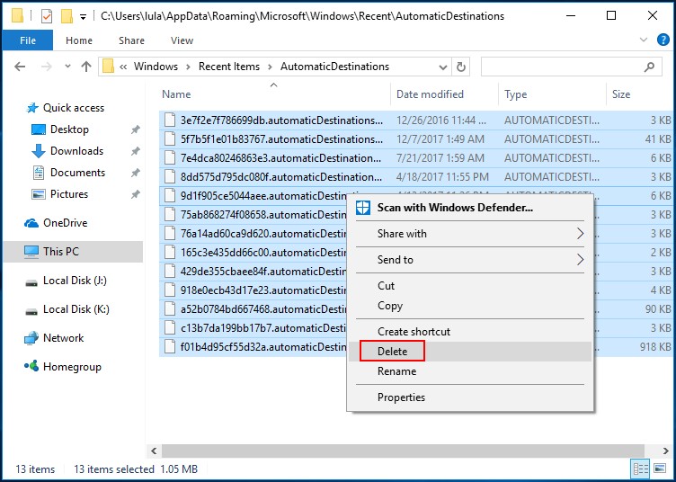Viewport: 676px width, 482px height.
Task: Select OneDrive in the navigation pane
Action: pyautogui.click(x=65, y=223)
